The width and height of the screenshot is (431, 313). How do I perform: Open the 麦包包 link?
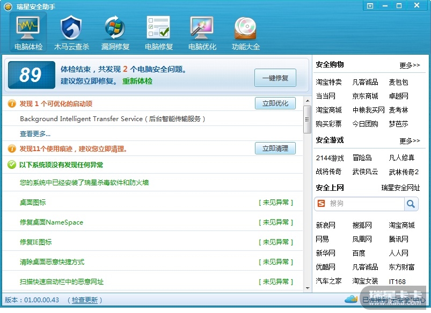[399, 82]
